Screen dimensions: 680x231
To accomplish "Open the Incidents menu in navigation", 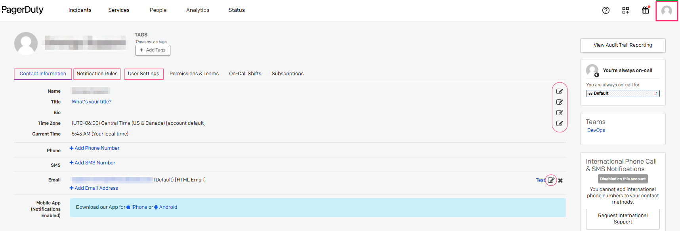I will click(80, 10).
